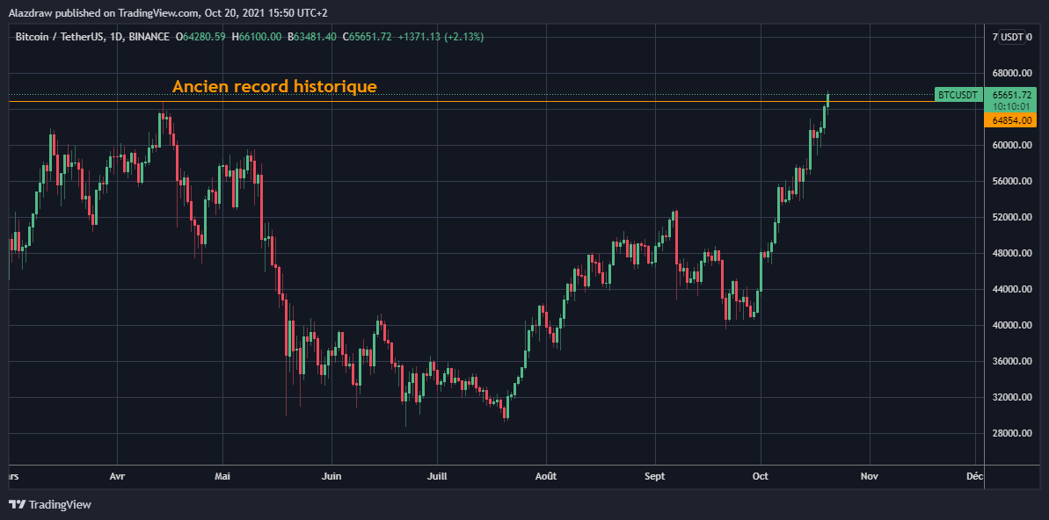Select the Ancien record historique annotation

click(x=274, y=86)
